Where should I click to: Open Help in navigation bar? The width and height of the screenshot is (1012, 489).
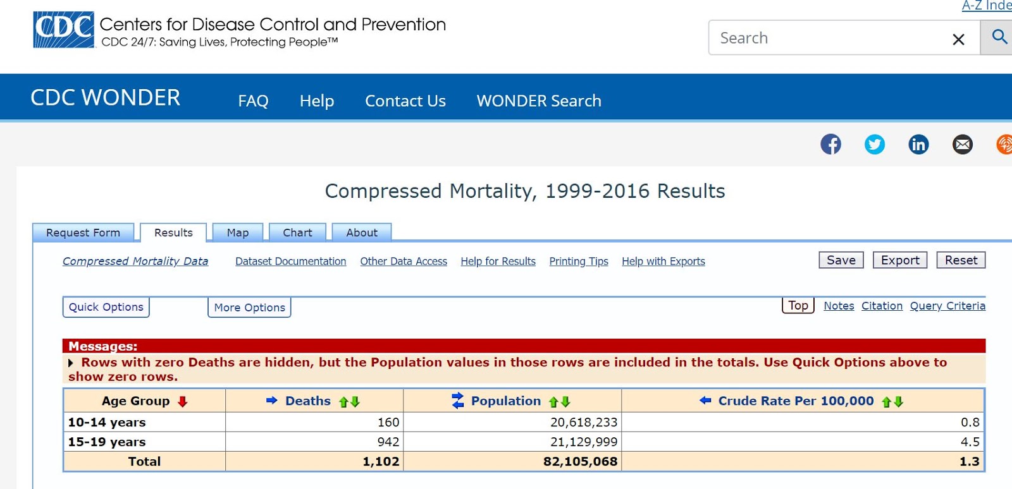coord(317,101)
